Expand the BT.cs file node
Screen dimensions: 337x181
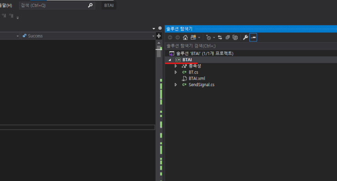tap(176, 72)
